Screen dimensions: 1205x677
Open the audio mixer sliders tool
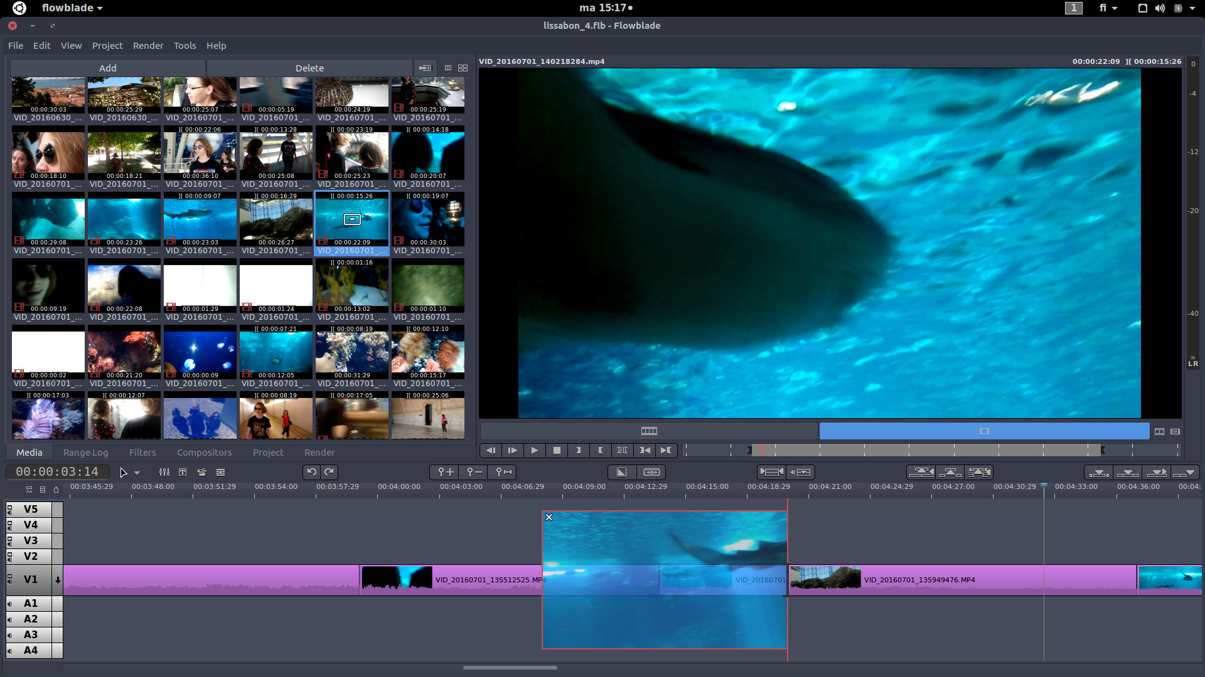[164, 472]
